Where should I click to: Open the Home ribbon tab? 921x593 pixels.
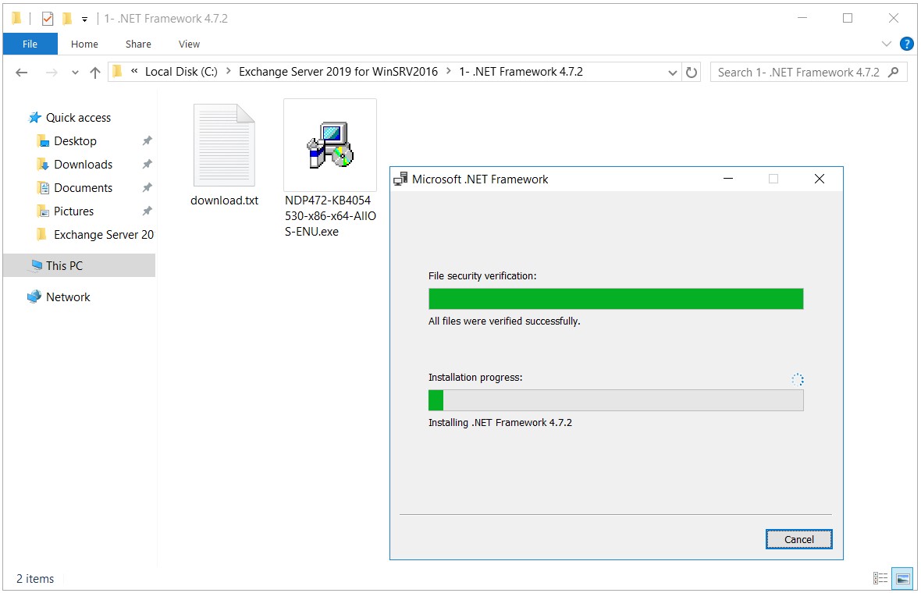84,44
